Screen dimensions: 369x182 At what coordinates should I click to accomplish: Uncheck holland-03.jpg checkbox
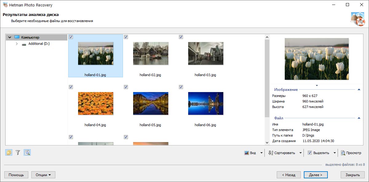[181, 37]
